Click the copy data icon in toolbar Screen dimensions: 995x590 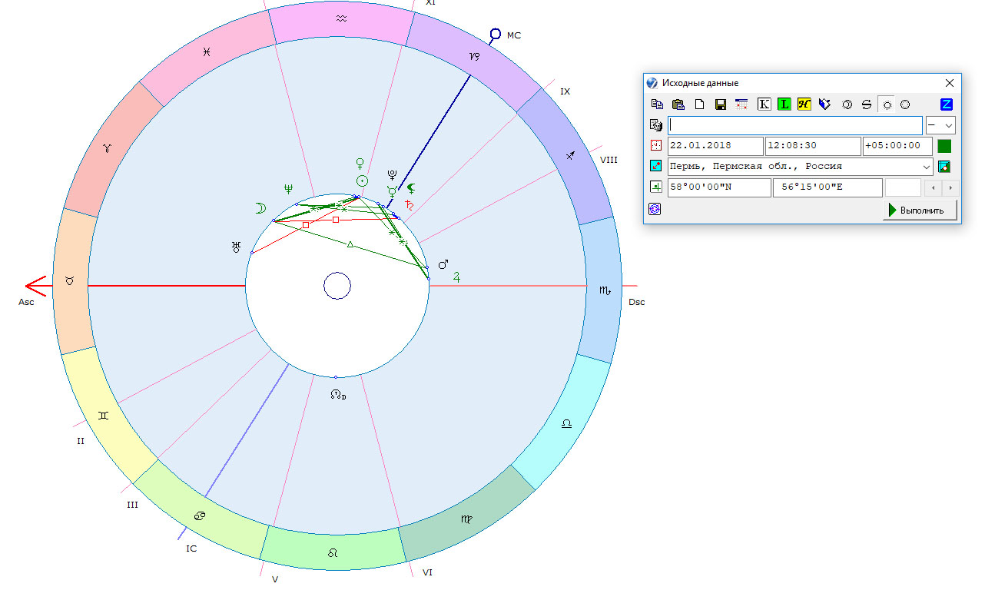(x=657, y=104)
